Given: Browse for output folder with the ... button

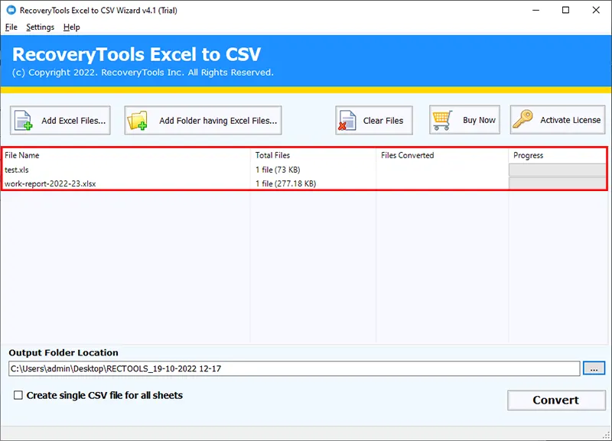Looking at the screenshot, I should point(594,368).
